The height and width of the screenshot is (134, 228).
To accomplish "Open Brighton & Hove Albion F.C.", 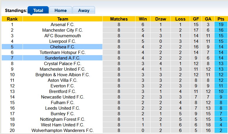I will pos(63,75).
